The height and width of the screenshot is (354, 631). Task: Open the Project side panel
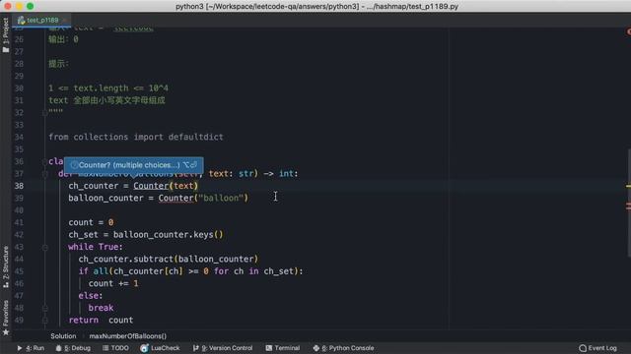[6, 35]
